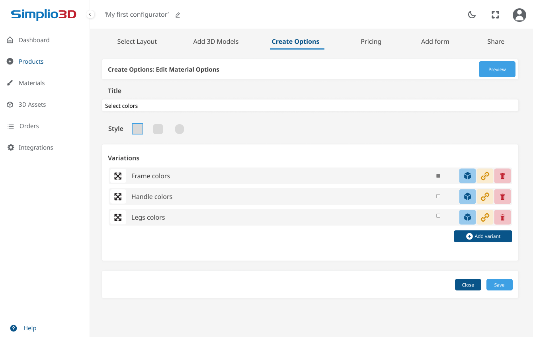This screenshot has height=337, width=533.
Task: Open the user profile avatar menu
Action: point(519,15)
